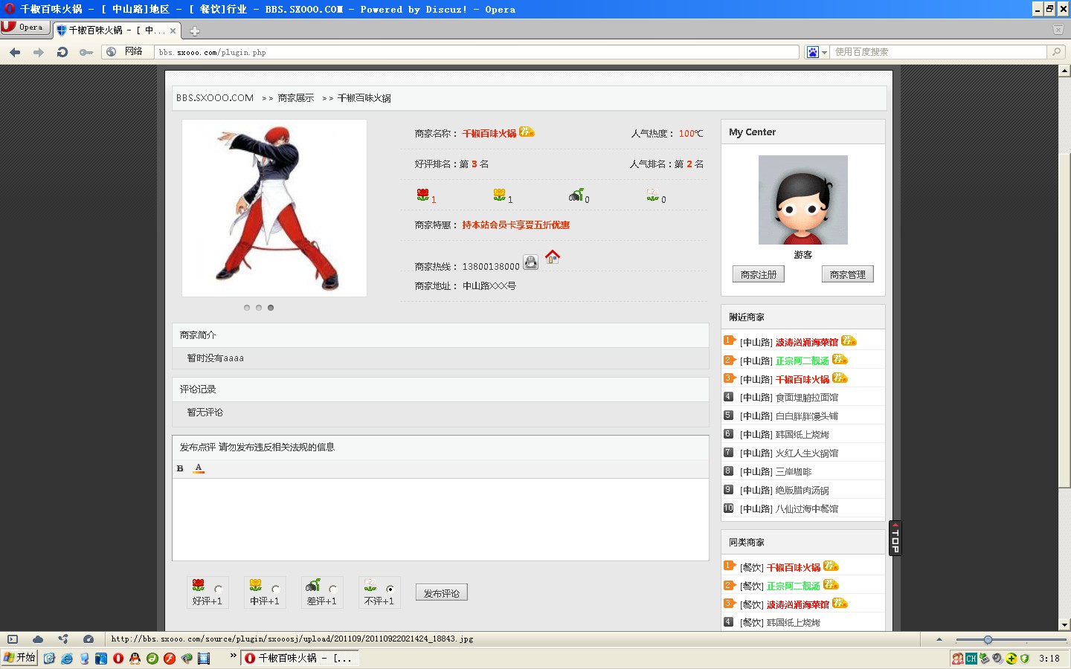Open the search engine dropdown arrow
The width and height of the screenshot is (1071, 669).
pos(824,52)
